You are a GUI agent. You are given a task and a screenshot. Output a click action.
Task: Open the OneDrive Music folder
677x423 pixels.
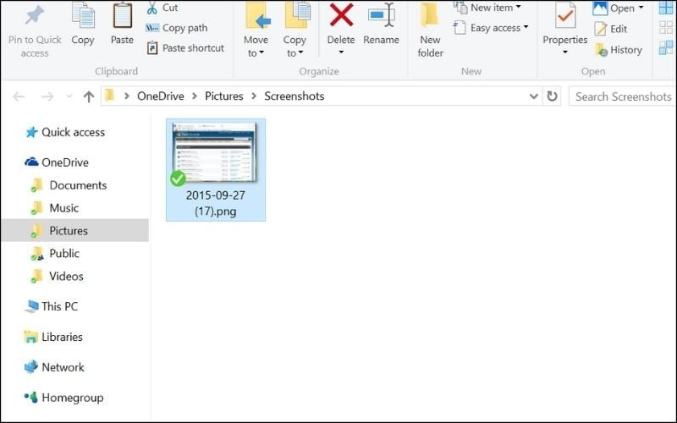click(55, 208)
